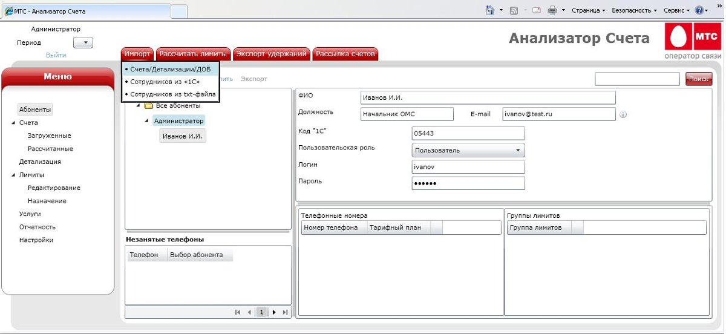Click the Экспорт удержаний tab
This screenshot has width=726, height=334.
[x=271, y=54]
